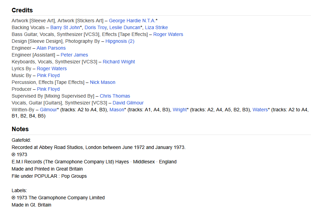This screenshot has height=213, width=313.
Task: Open the David Gilmour guitar credit link
Action: click(x=128, y=103)
